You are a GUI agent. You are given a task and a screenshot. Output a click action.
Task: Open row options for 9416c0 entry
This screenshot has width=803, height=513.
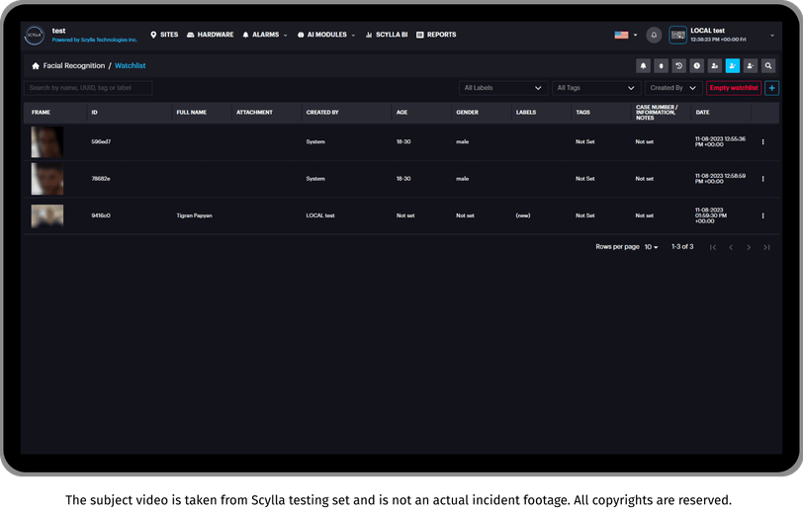763,215
